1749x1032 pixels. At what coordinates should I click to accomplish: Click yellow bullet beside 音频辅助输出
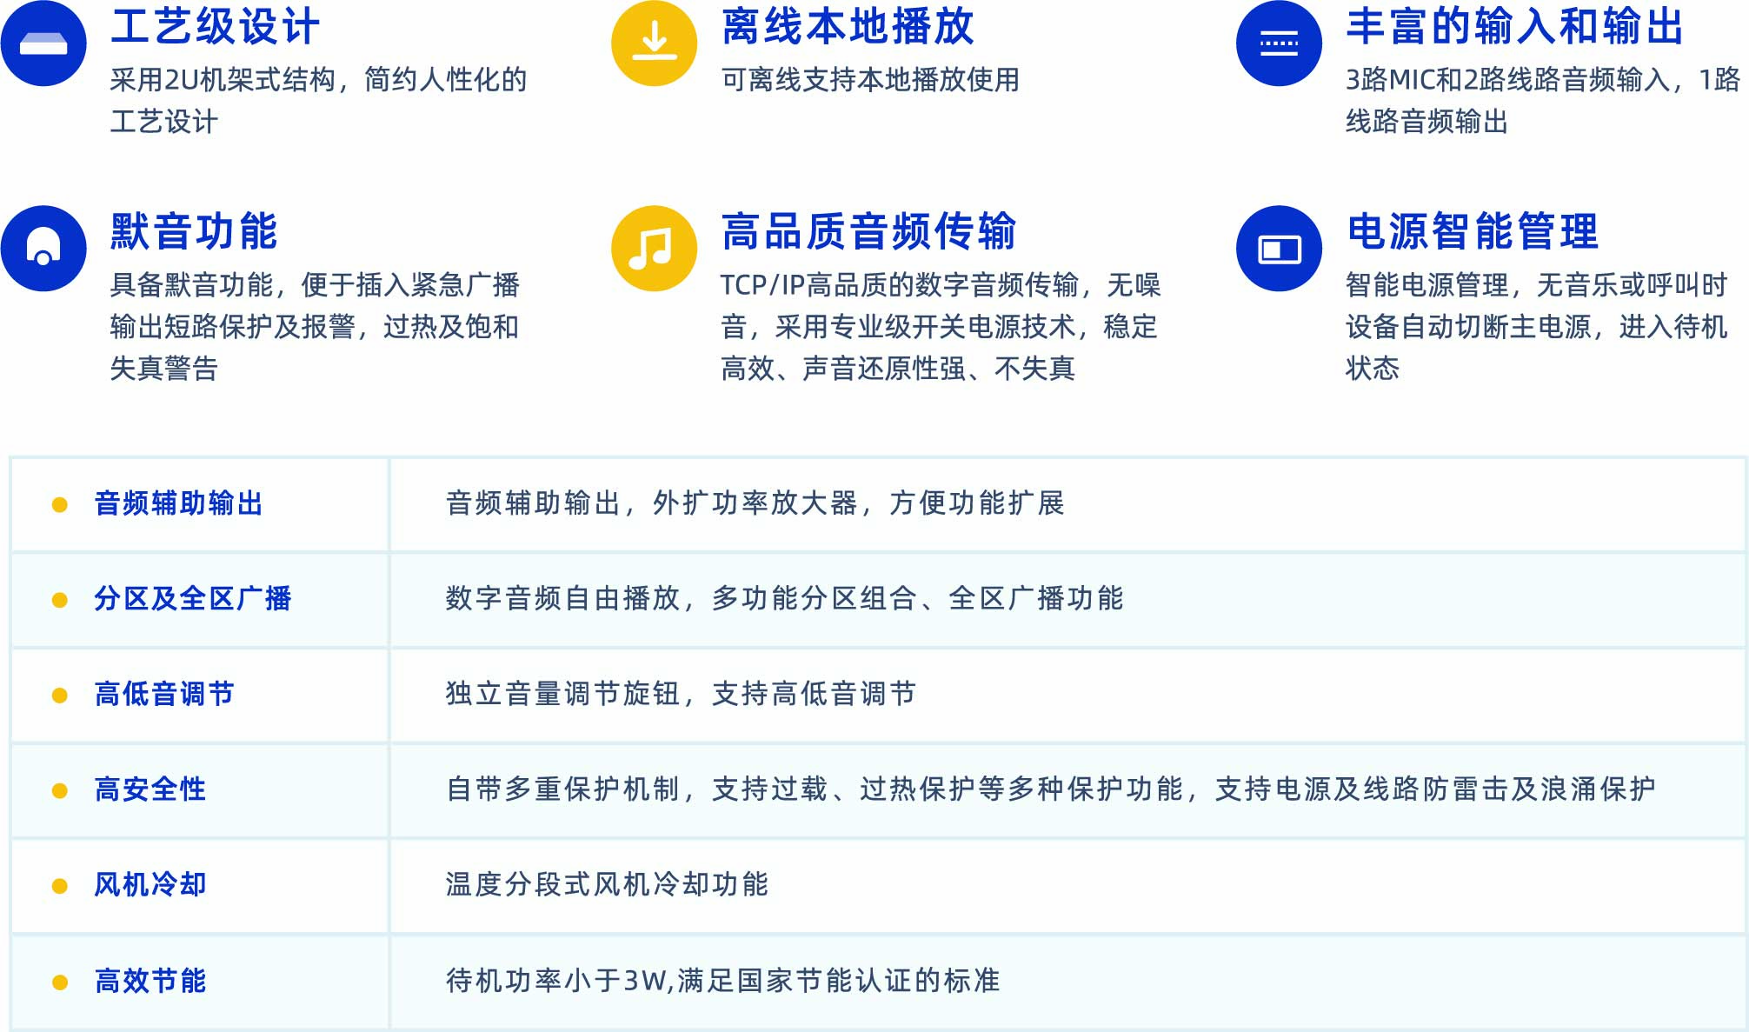point(60,504)
